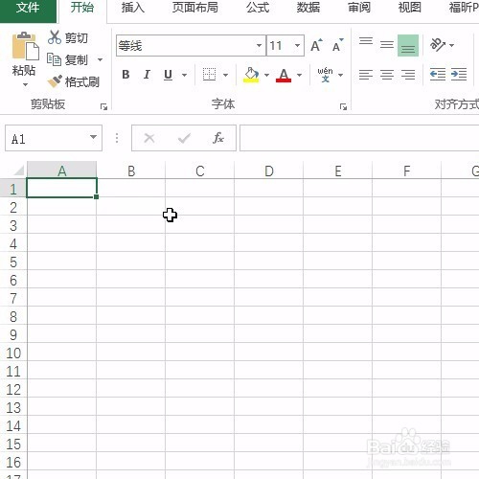Expand paste options dropdown arrow
Screen dimensions: 479x479
pyautogui.click(x=25, y=85)
